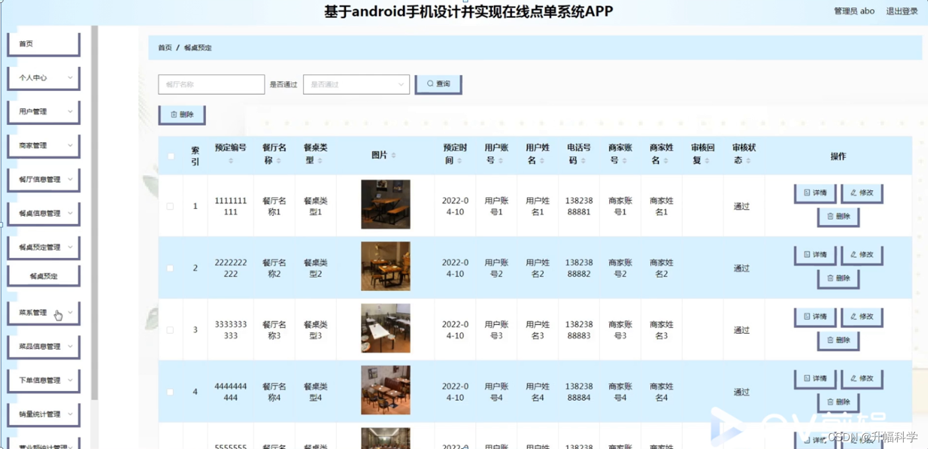Open the 首页 sidebar item
Viewport: 928px width, 449px height.
tap(43, 44)
